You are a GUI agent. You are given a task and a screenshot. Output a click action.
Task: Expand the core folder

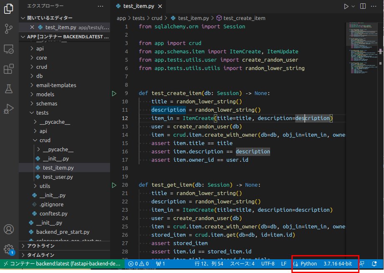click(65, 58)
